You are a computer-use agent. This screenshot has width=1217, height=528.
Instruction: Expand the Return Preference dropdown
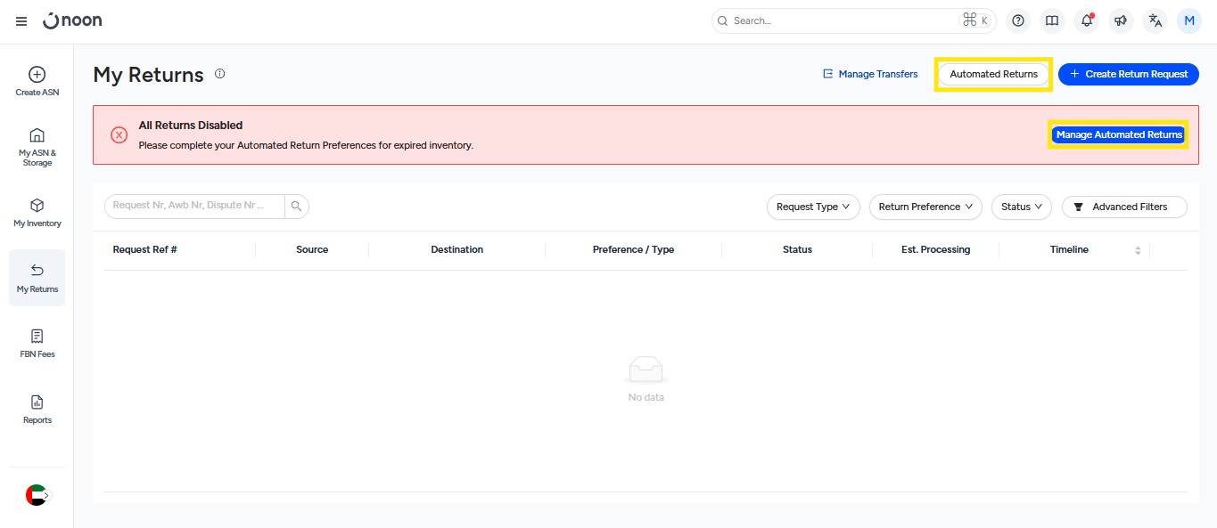[925, 207]
